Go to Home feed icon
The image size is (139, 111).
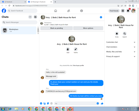(x=56, y=11)
